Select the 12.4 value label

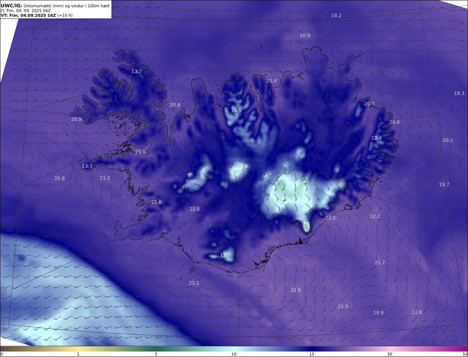(x=376, y=138)
